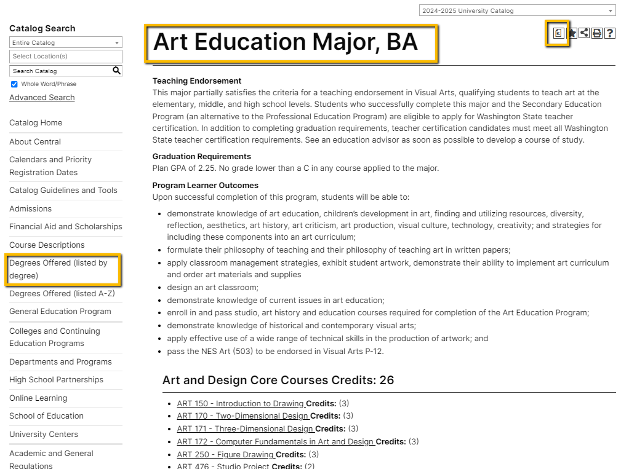Toggle the Whole Word/Phrase checkbox
621x469 pixels.
[x=14, y=84]
